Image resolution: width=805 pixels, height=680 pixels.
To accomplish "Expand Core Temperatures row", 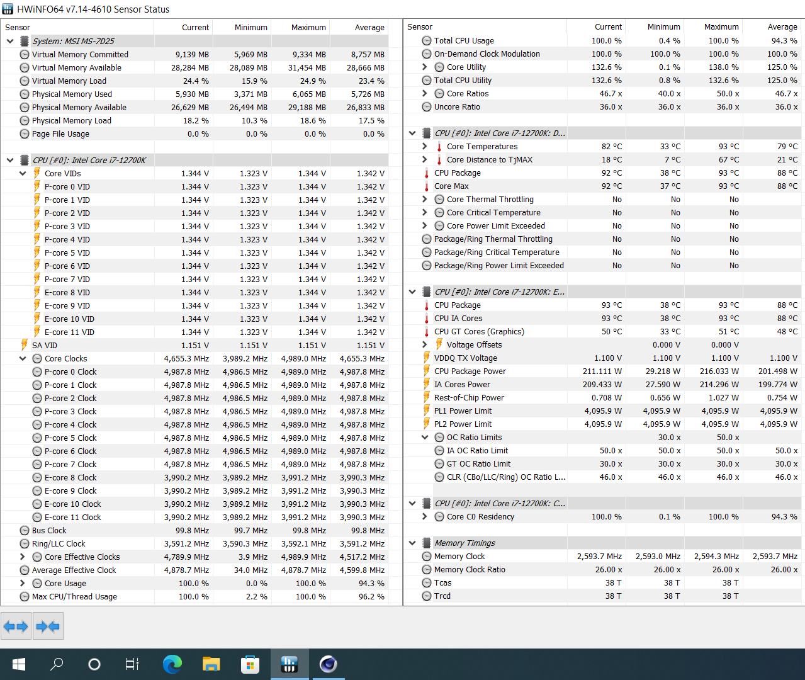I will 425,146.
